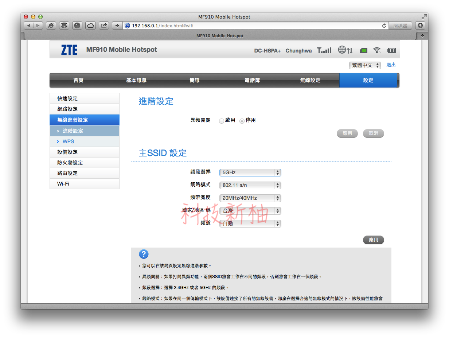449x338 pixels.
Task: Select 無線進階設定 in the sidebar
Action: click(x=85, y=120)
